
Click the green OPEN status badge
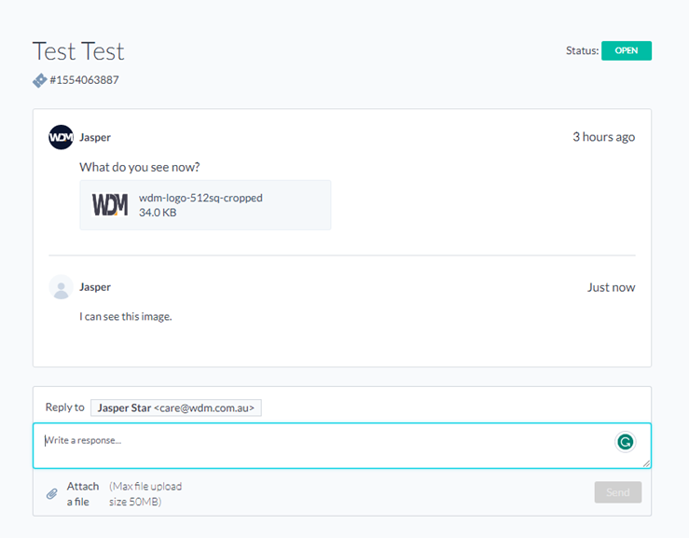click(x=626, y=50)
